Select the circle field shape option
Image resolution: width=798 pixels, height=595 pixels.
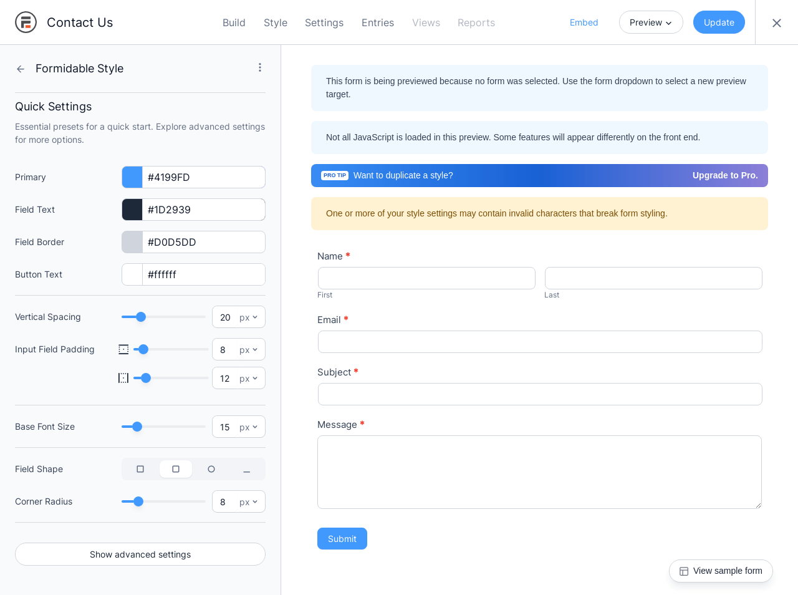[x=211, y=469]
